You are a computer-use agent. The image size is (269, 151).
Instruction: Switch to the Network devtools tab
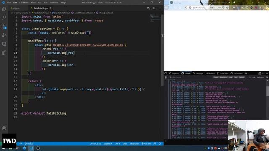point(210,73)
